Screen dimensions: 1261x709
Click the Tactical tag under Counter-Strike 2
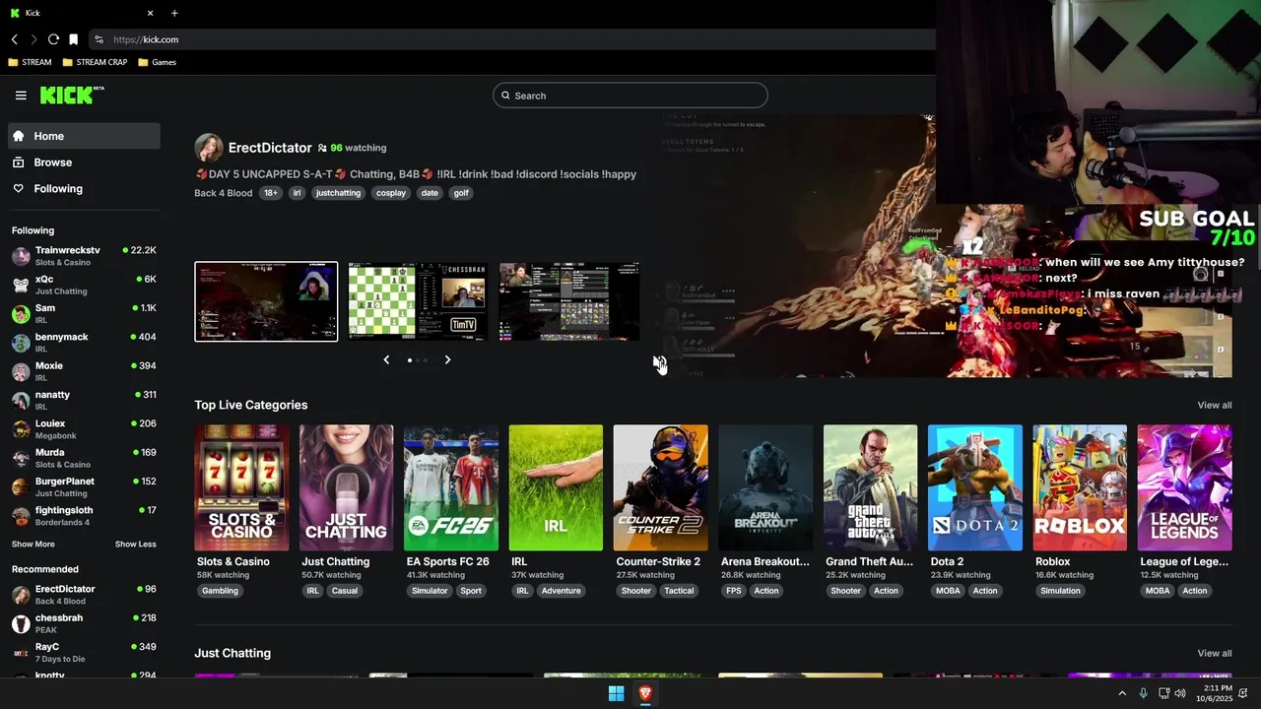pyautogui.click(x=679, y=591)
